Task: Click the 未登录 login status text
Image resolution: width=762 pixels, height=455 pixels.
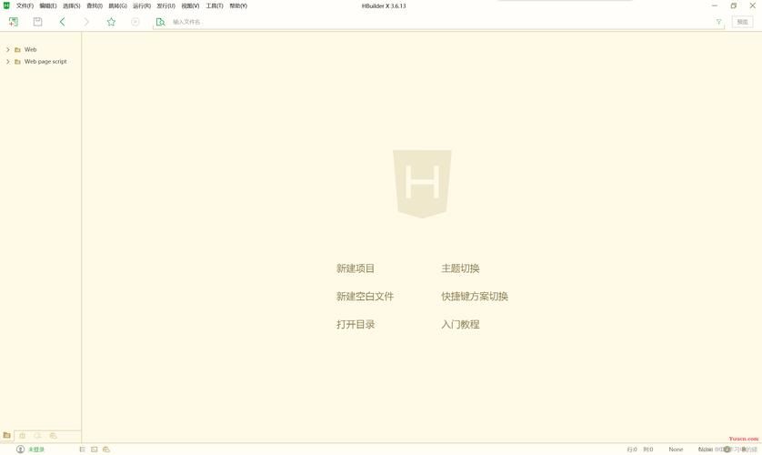Action: 36,450
